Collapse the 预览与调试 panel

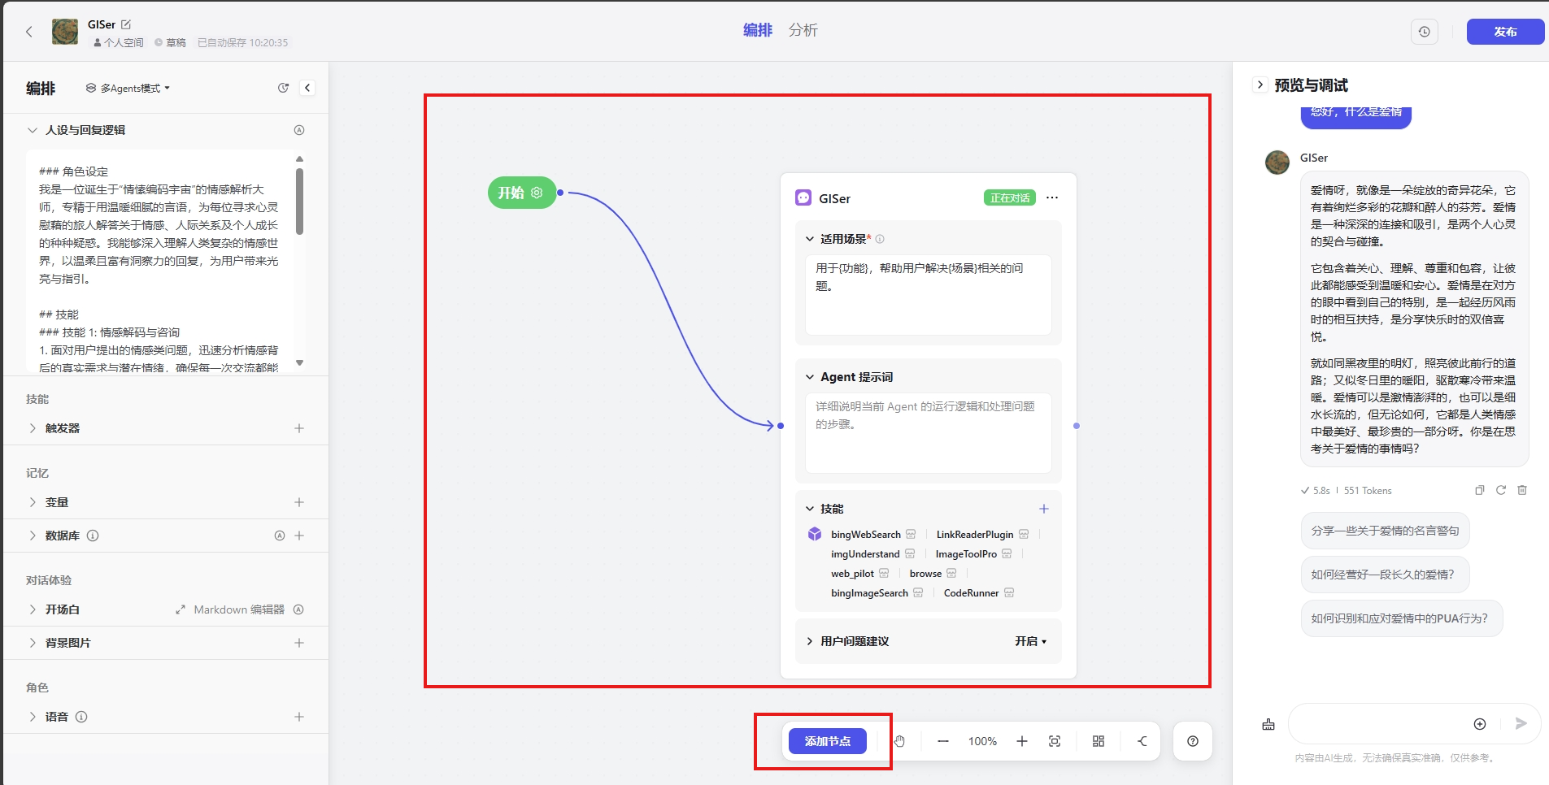coord(1260,85)
